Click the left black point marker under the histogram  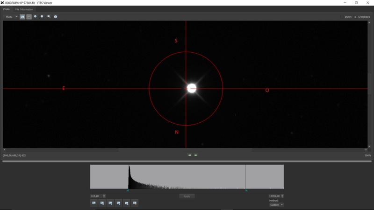pos(128,190)
